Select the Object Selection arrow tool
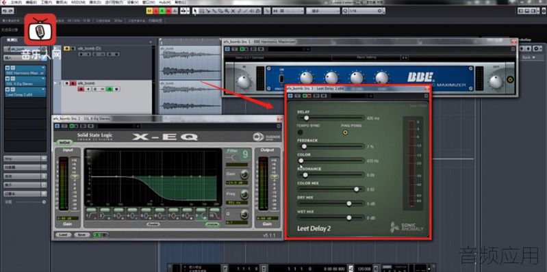This screenshot has height=272, width=547. click(x=195, y=11)
